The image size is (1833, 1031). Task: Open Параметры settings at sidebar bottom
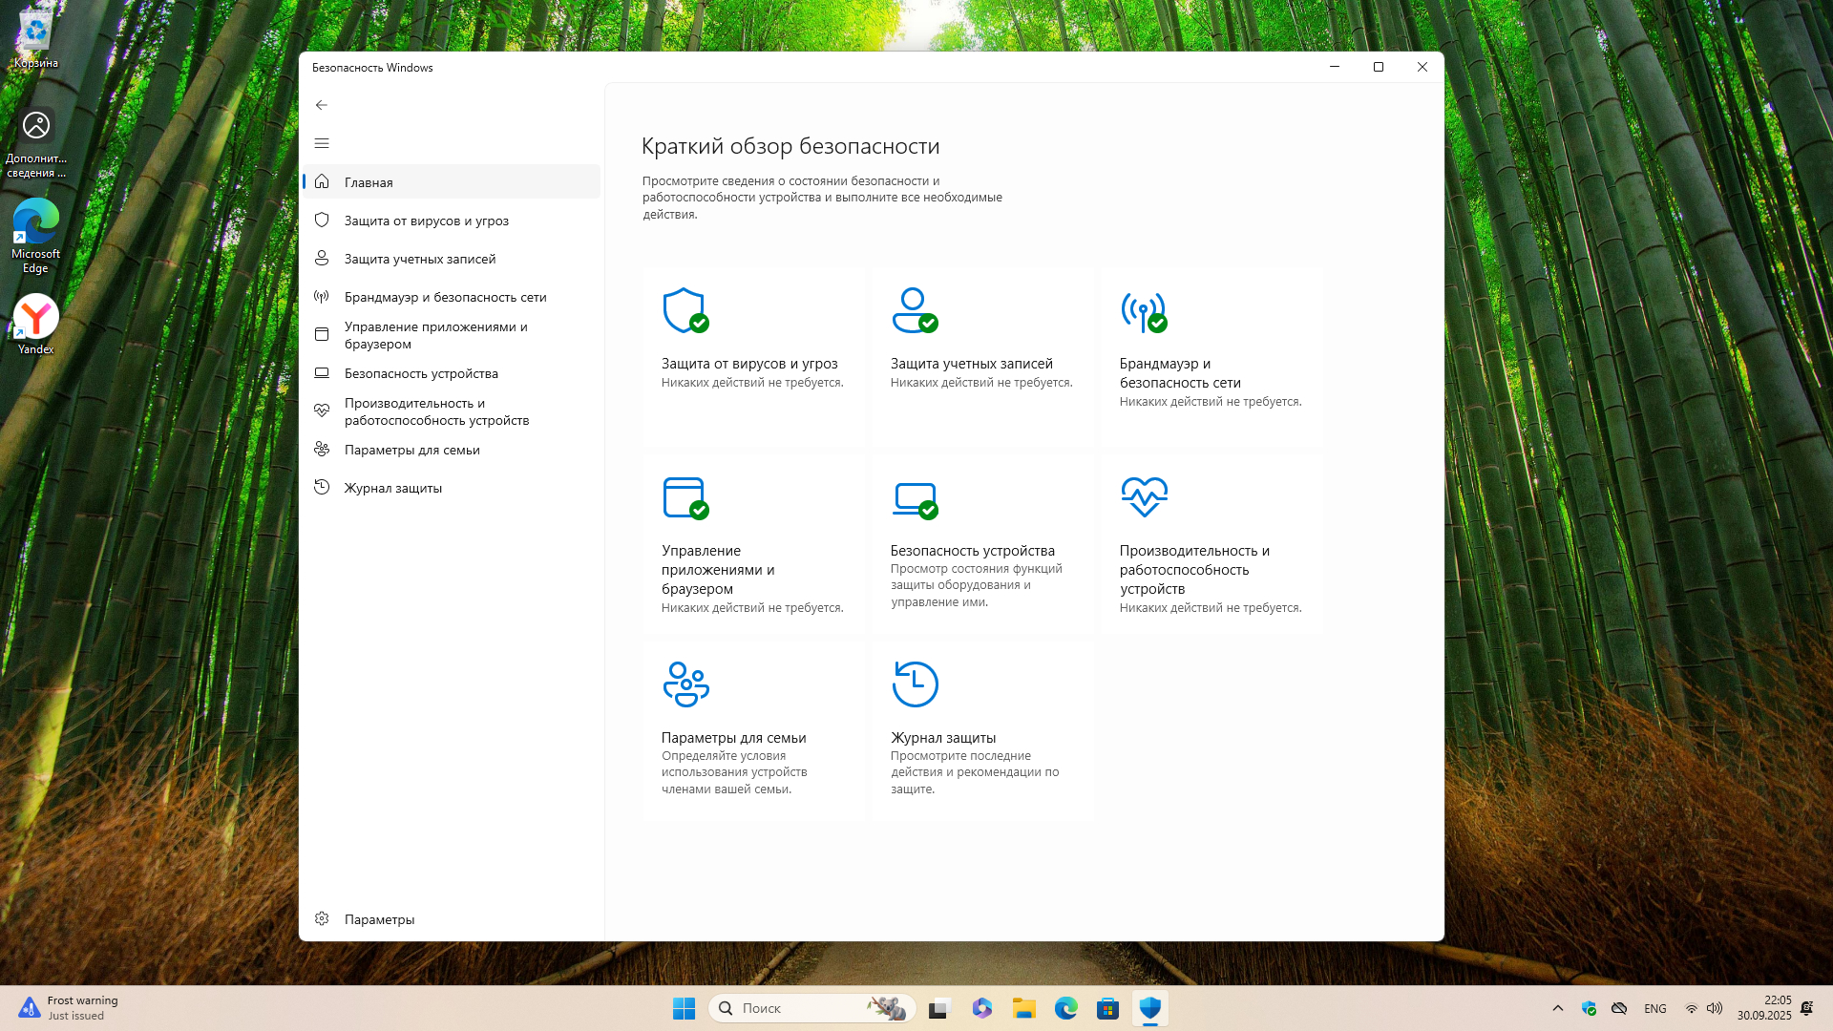click(379, 919)
